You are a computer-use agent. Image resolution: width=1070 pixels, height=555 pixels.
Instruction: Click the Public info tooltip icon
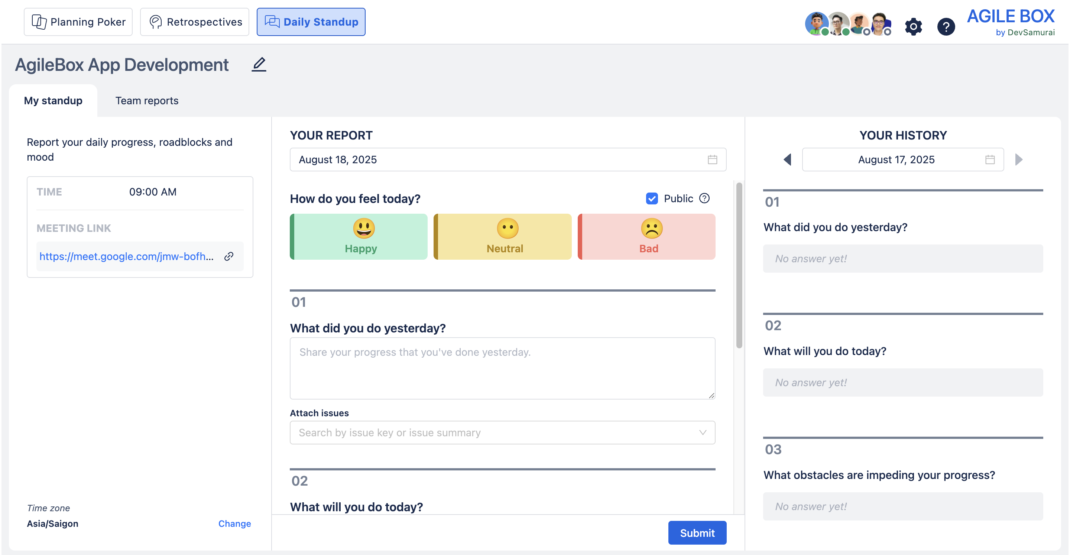pyautogui.click(x=704, y=198)
